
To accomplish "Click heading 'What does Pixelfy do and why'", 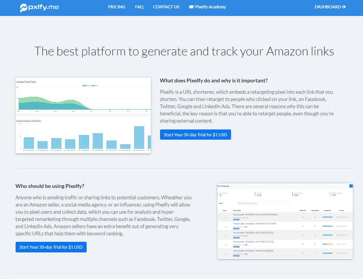I will [x=214, y=80].
